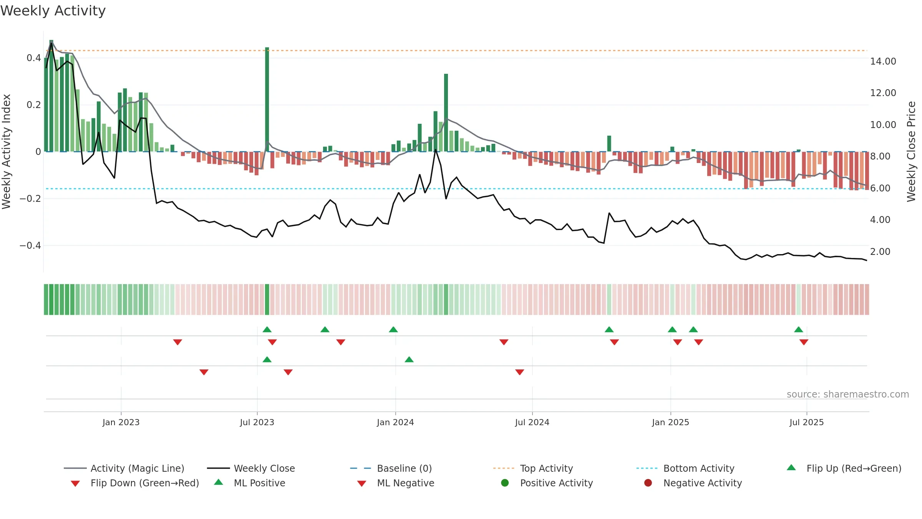Click flip-up triangle right at Jan 2025
This screenshot has height=519, width=922.
pyautogui.click(x=672, y=329)
